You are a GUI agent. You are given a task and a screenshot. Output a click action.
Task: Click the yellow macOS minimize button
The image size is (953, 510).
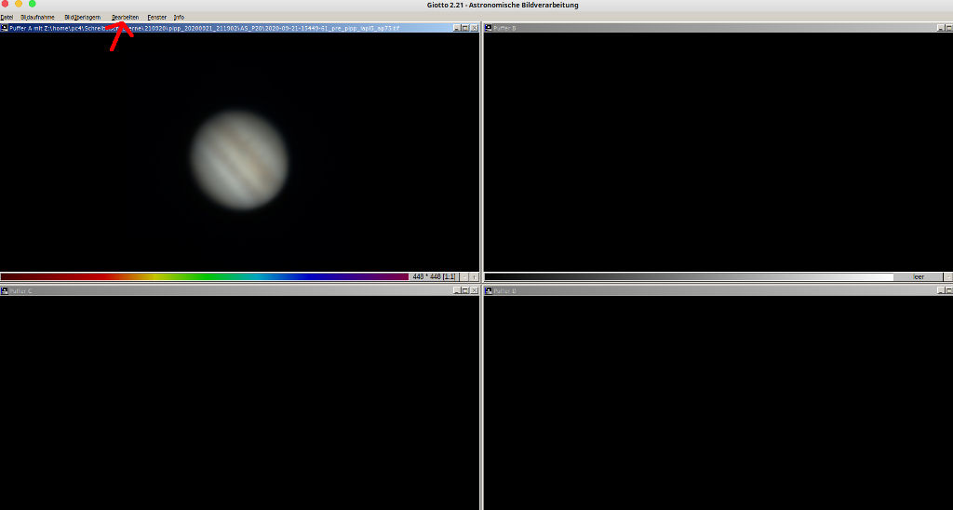(19, 5)
